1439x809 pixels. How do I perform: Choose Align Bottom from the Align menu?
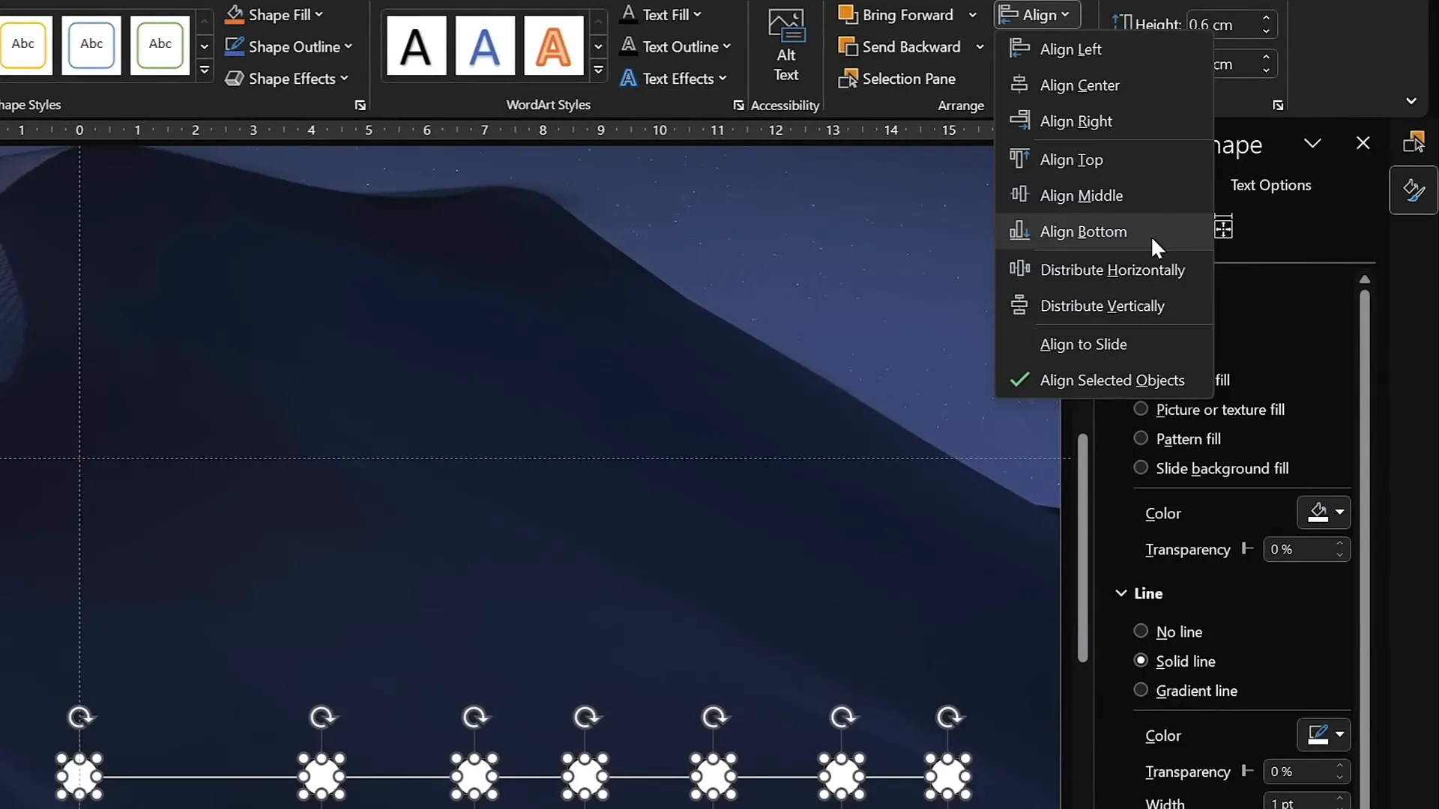(x=1082, y=231)
